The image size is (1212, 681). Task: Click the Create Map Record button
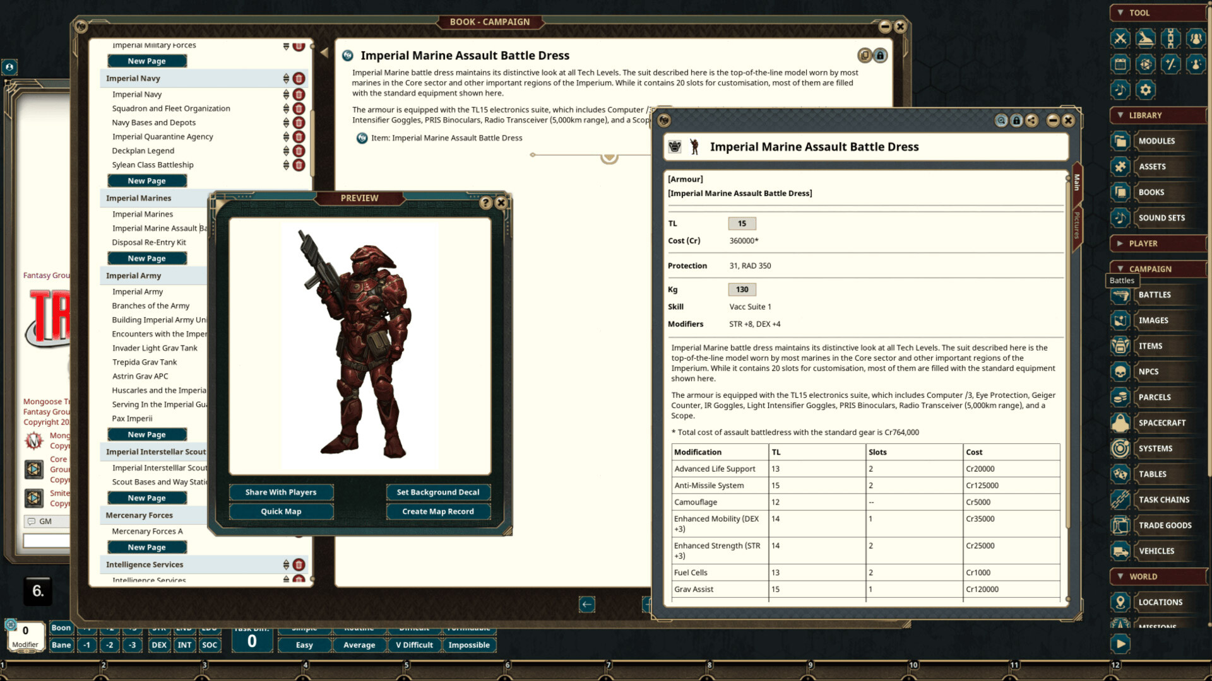point(438,511)
